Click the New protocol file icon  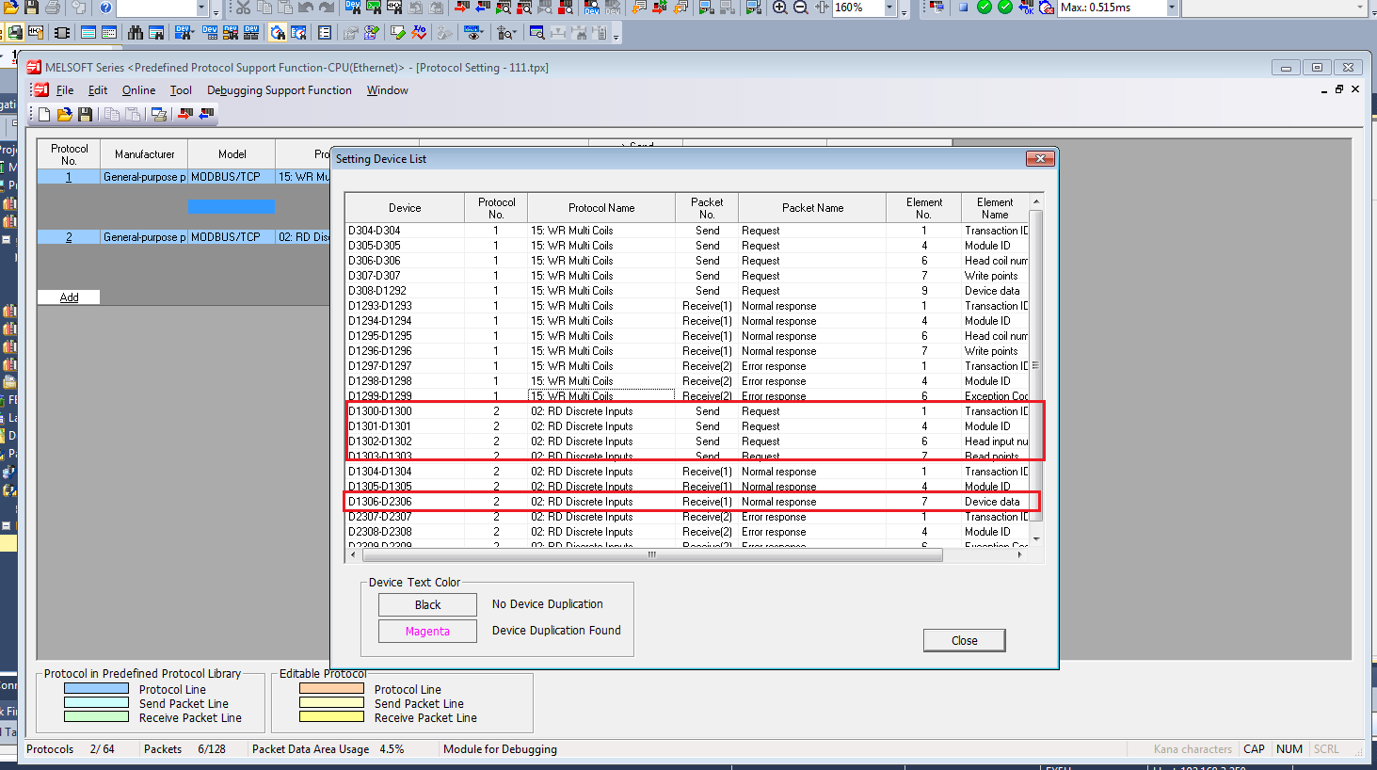44,114
